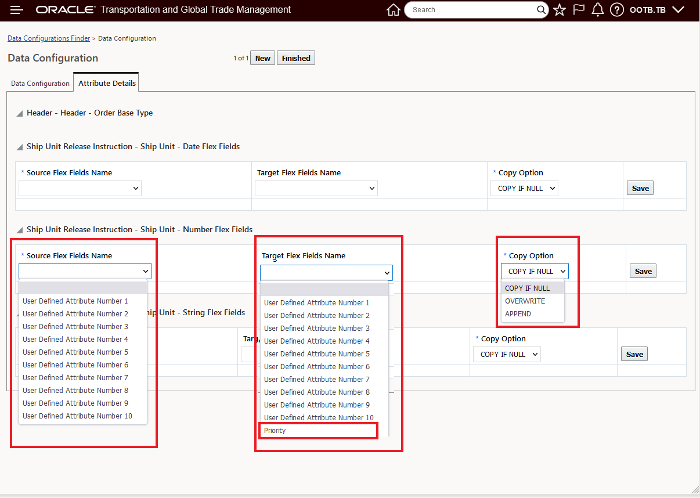Select source User Defined Attribute Number 8
The height and width of the screenshot is (498, 700).
83,391
